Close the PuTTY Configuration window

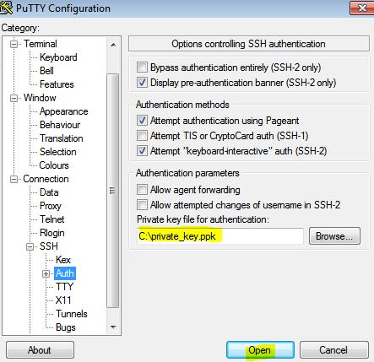(362, 8)
